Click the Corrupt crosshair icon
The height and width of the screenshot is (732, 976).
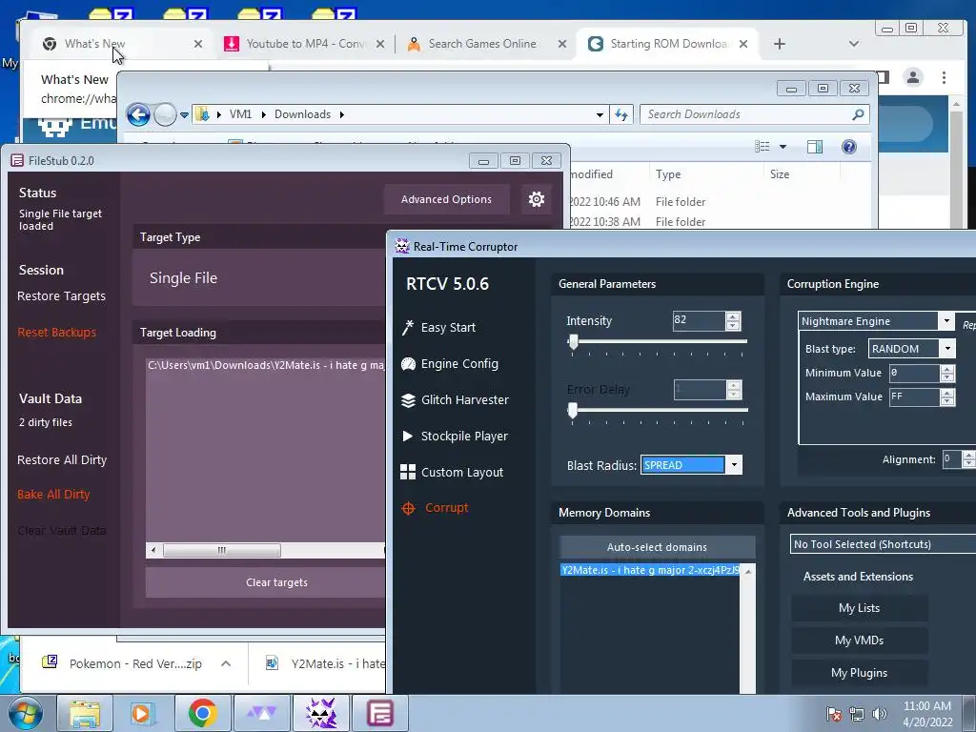click(x=408, y=509)
